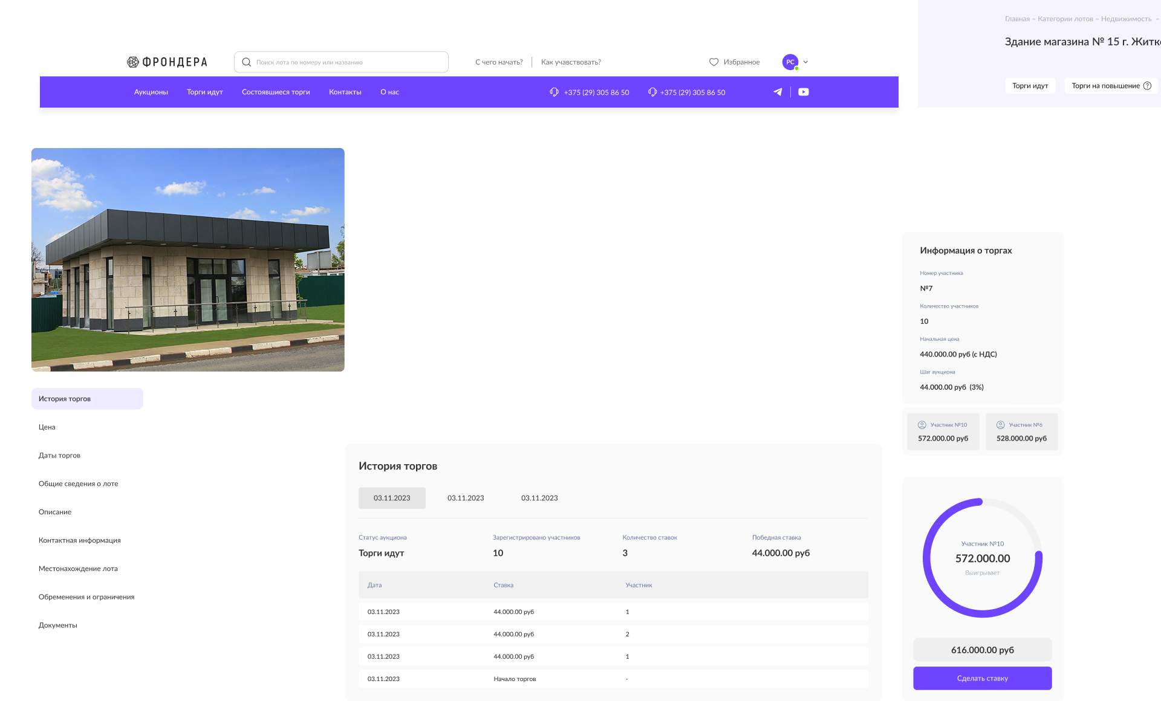Select the second 03.11.2023 date tab
This screenshot has height=701, width=1161.
pyautogui.click(x=465, y=498)
